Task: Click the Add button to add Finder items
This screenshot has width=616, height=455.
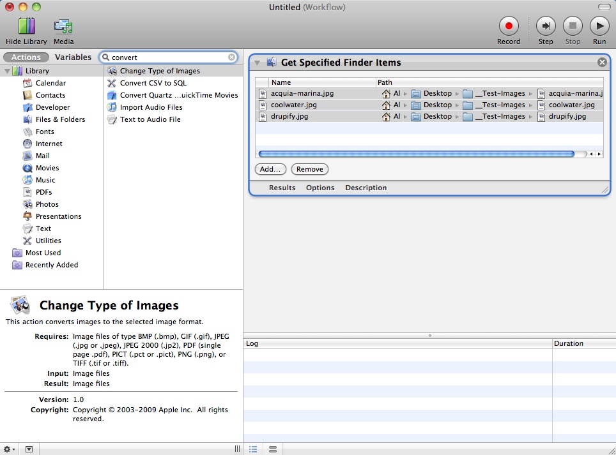Action: click(270, 169)
